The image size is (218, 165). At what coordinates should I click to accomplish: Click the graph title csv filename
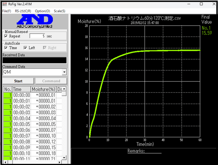click(145, 18)
